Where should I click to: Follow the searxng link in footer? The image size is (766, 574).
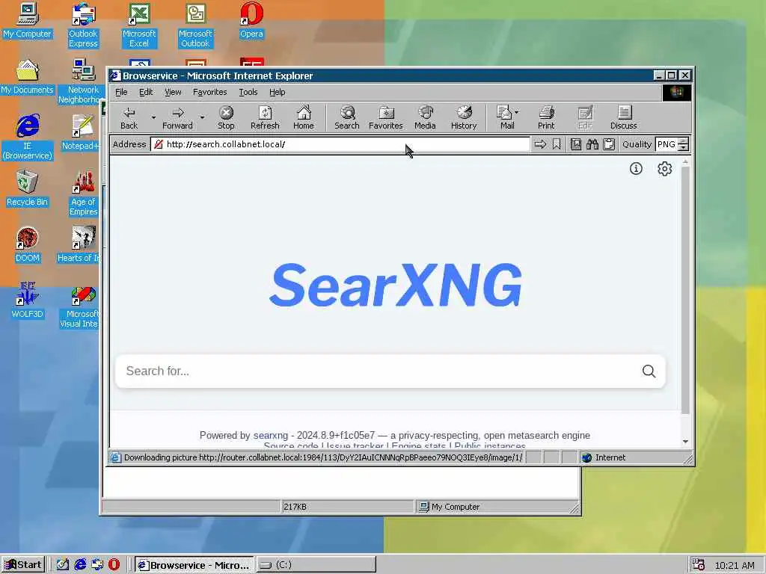point(271,436)
